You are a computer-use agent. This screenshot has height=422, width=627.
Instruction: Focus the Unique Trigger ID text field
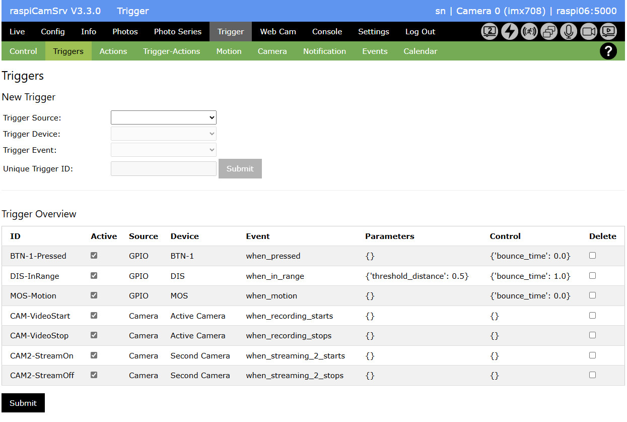pyautogui.click(x=164, y=169)
